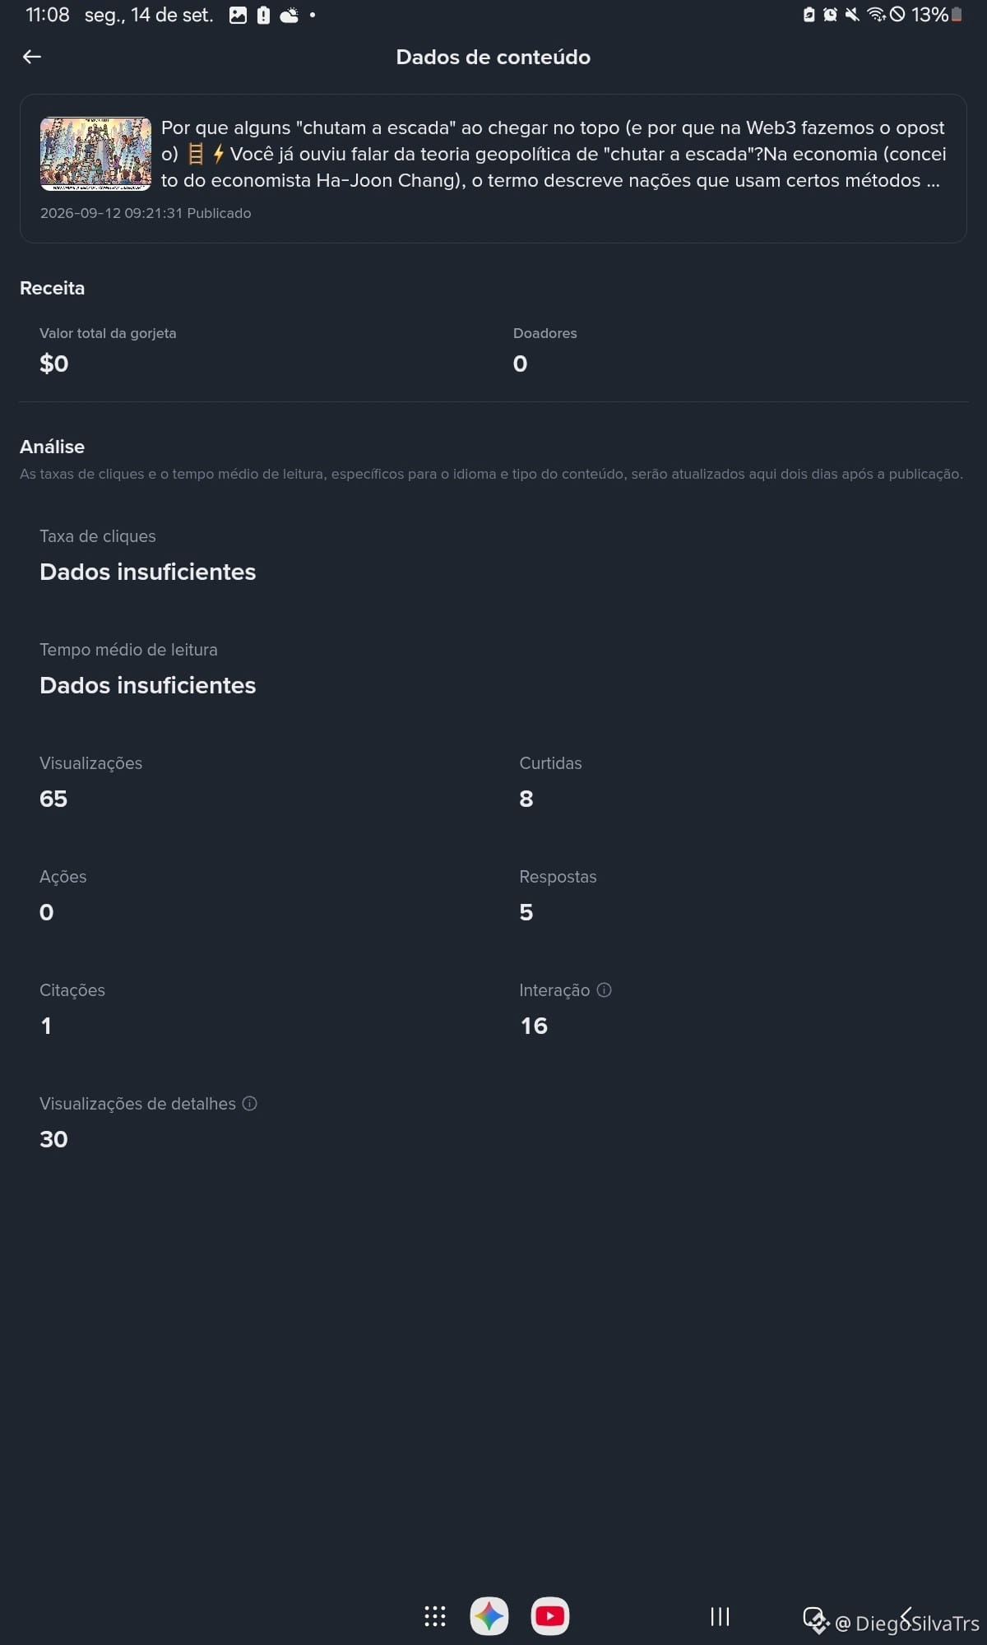Tap the Taxa de cliques Dados insuficientes
This screenshot has width=987, height=1645.
coord(148,572)
